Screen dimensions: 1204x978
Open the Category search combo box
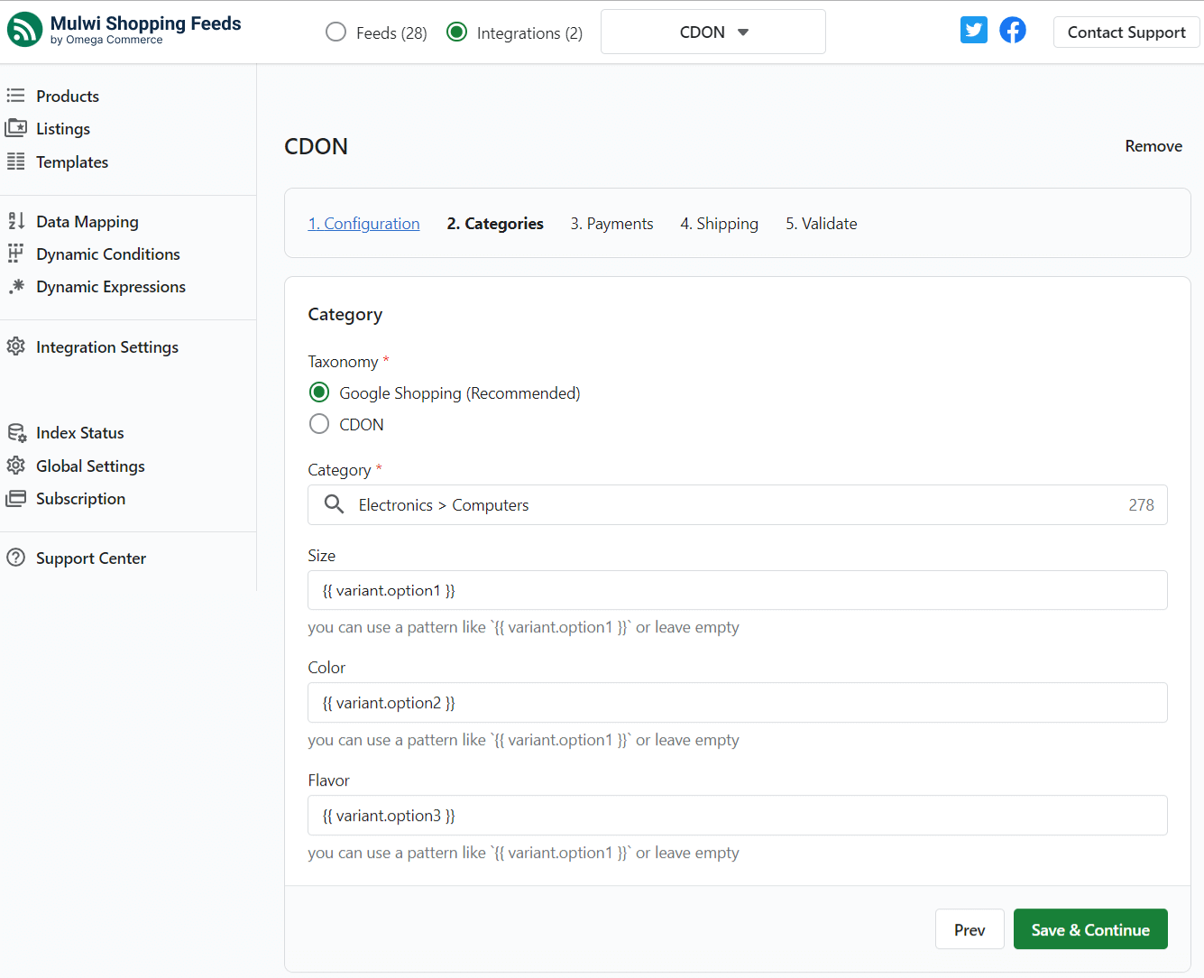(x=738, y=505)
